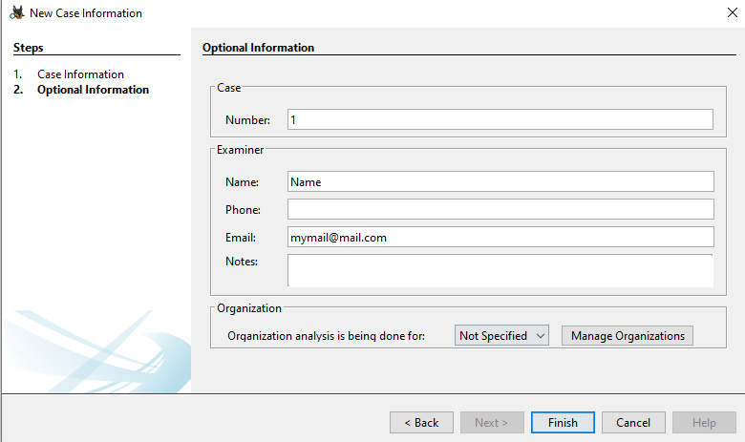
Task: Click the Organization analysis label text
Action: click(x=339, y=336)
